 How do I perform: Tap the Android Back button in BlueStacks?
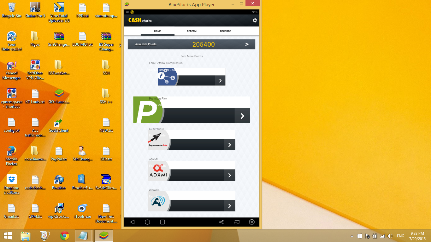point(132,222)
